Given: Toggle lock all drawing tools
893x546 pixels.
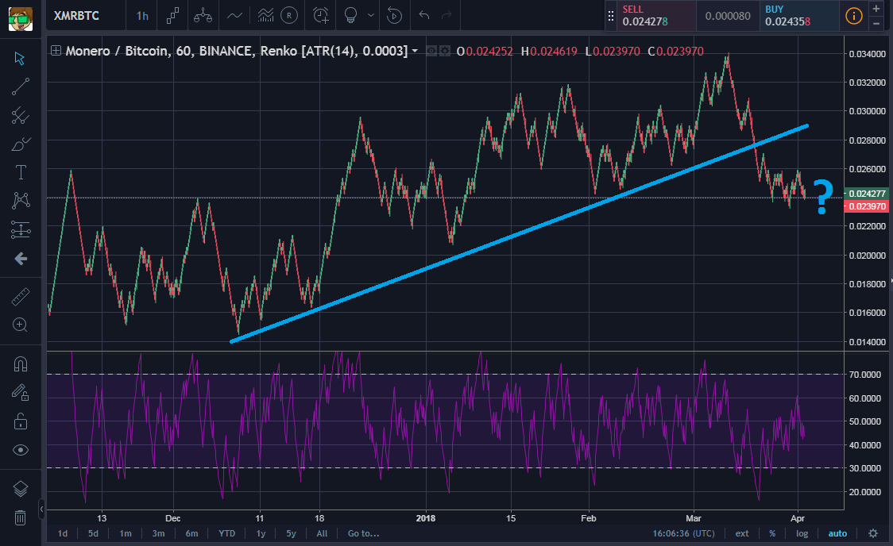Looking at the screenshot, I should tap(21, 421).
